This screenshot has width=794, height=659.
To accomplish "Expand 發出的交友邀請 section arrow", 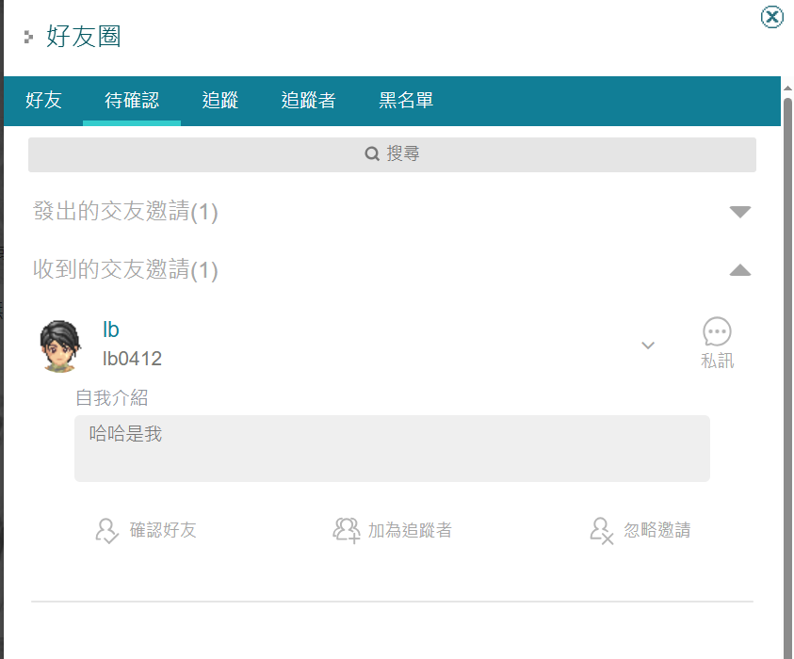I will 740,212.
